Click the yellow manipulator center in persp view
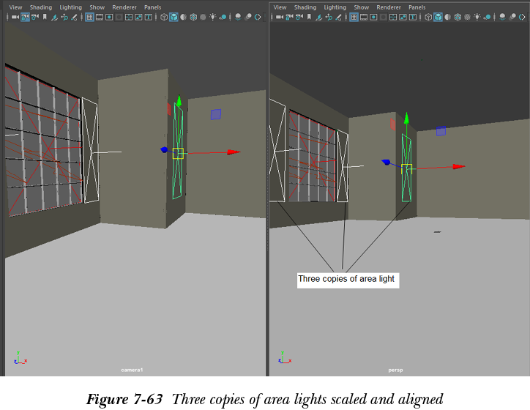530x410 pixels. point(407,168)
